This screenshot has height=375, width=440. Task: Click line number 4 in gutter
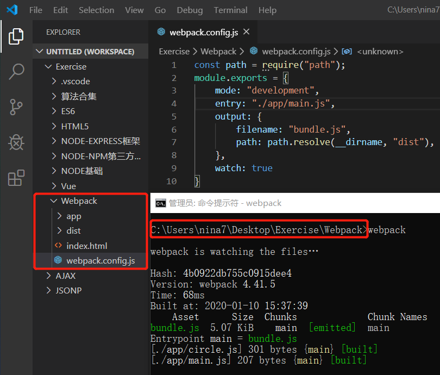(174, 104)
